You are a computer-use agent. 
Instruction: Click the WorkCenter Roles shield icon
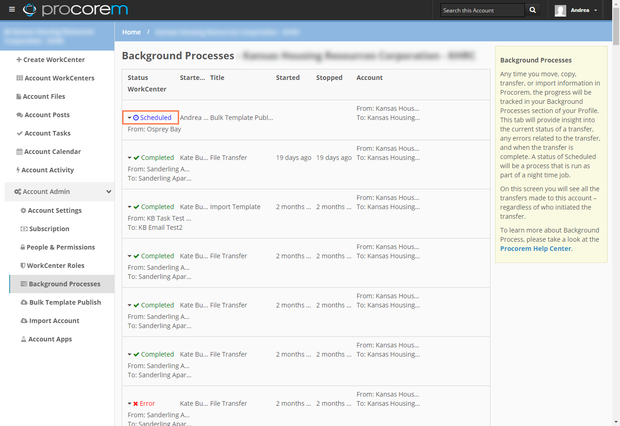[x=23, y=266]
